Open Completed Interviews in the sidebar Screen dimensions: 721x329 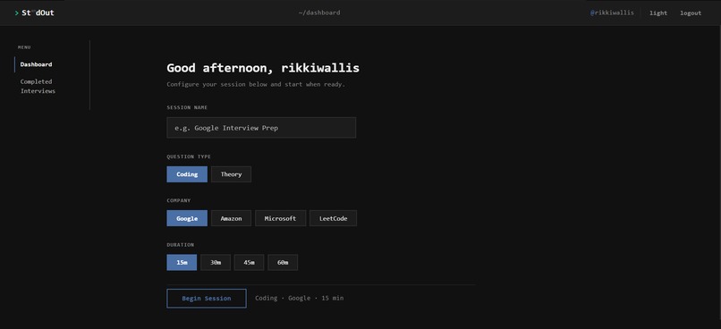click(38, 87)
